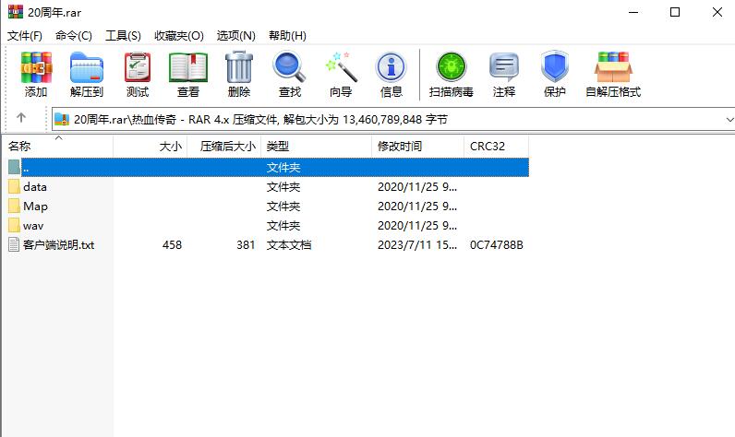The image size is (735, 437).
Task: Show archive Info (信息) icon
Action: (x=391, y=67)
